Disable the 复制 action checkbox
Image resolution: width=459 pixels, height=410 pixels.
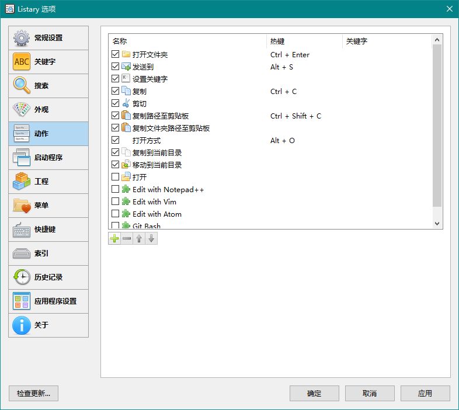pyautogui.click(x=116, y=91)
